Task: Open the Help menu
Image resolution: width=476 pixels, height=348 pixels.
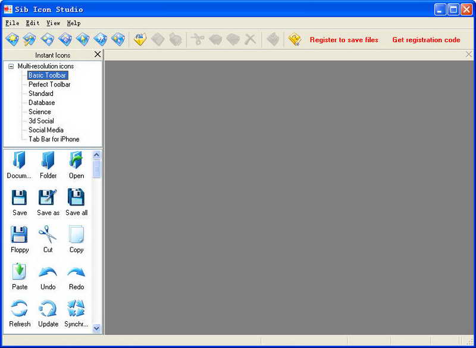Action: pyautogui.click(x=73, y=23)
